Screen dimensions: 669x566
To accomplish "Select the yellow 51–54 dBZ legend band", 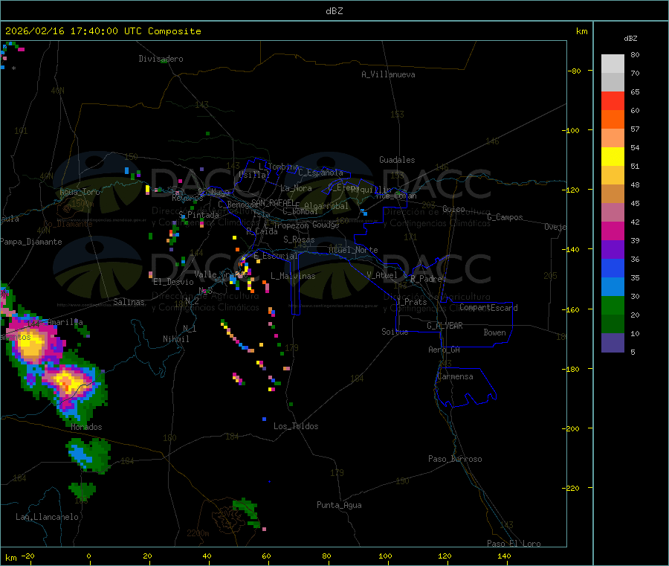I will 613,157.
